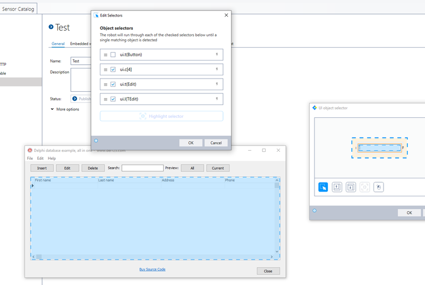Image resolution: width=425 pixels, height=285 pixels.
Task: Click the select parent element icon
Action: (337, 187)
